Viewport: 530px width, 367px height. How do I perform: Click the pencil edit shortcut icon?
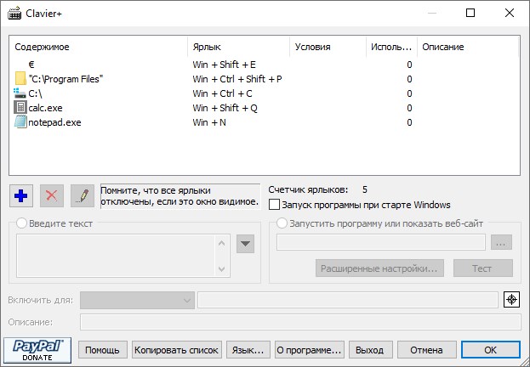click(x=83, y=195)
